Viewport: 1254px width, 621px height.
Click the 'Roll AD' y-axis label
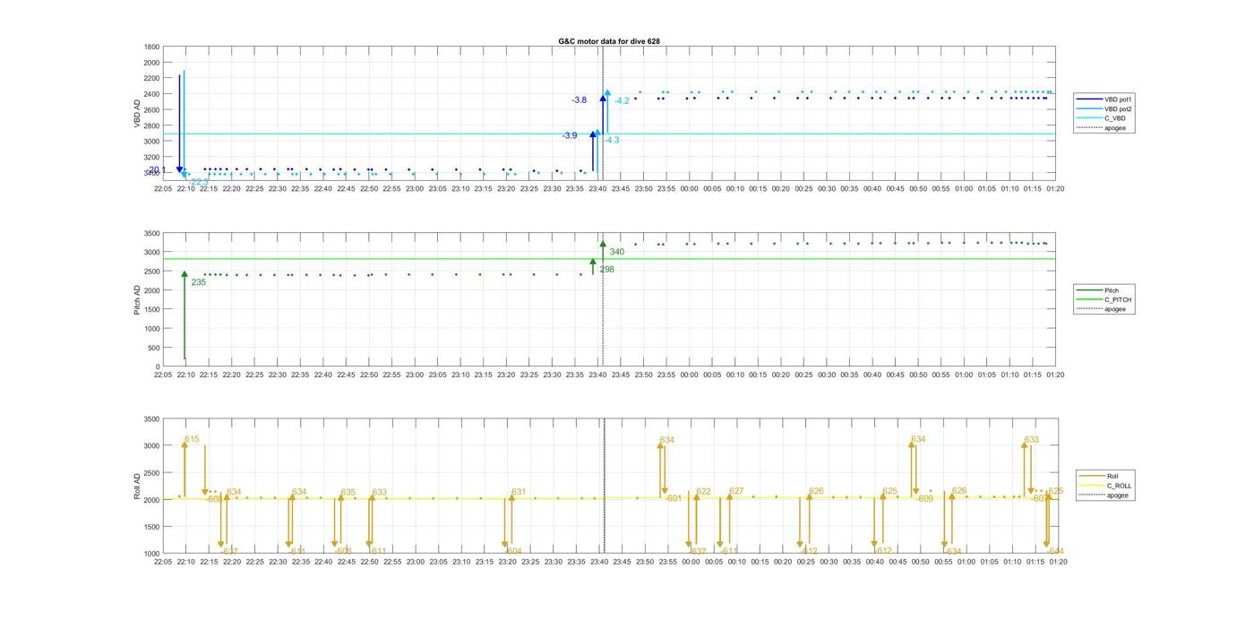[138, 486]
